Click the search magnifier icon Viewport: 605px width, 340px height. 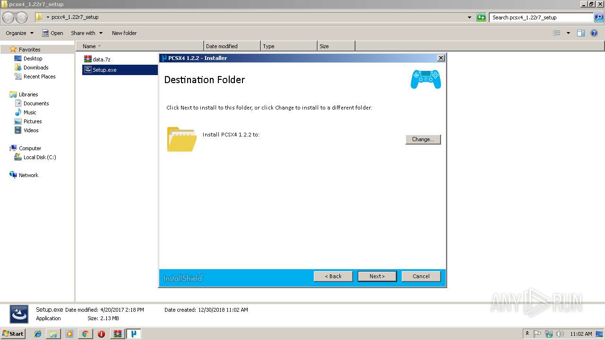[599, 17]
